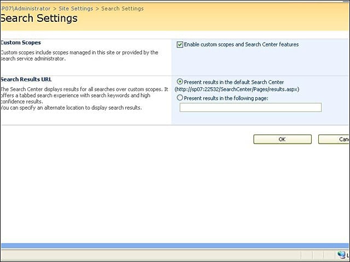Select Present results in the following page

180,98
